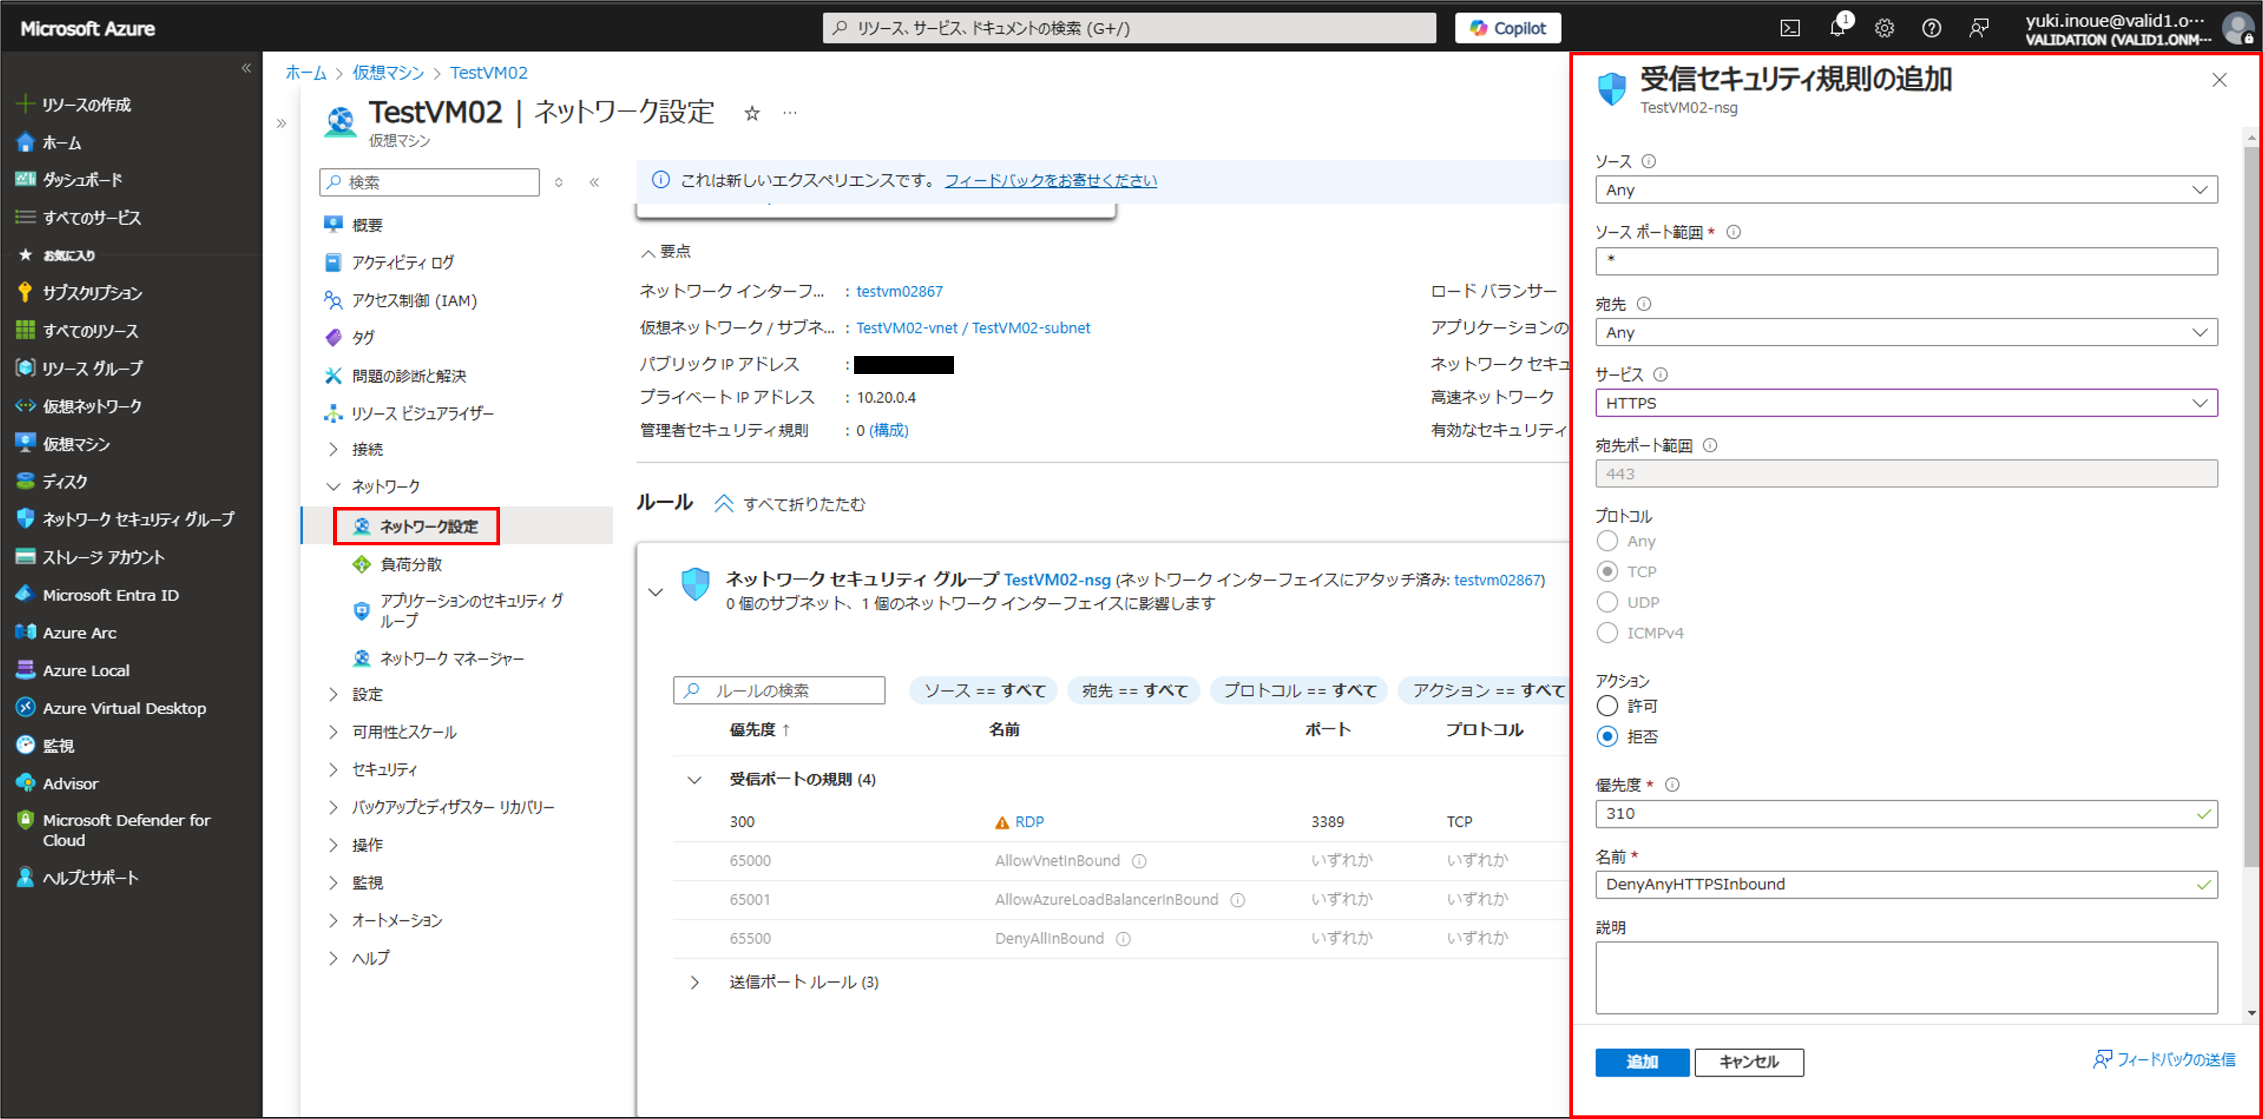The image size is (2263, 1119).
Task: Open 宛先 dropdown set to Any
Action: pyautogui.click(x=1906, y=332)
